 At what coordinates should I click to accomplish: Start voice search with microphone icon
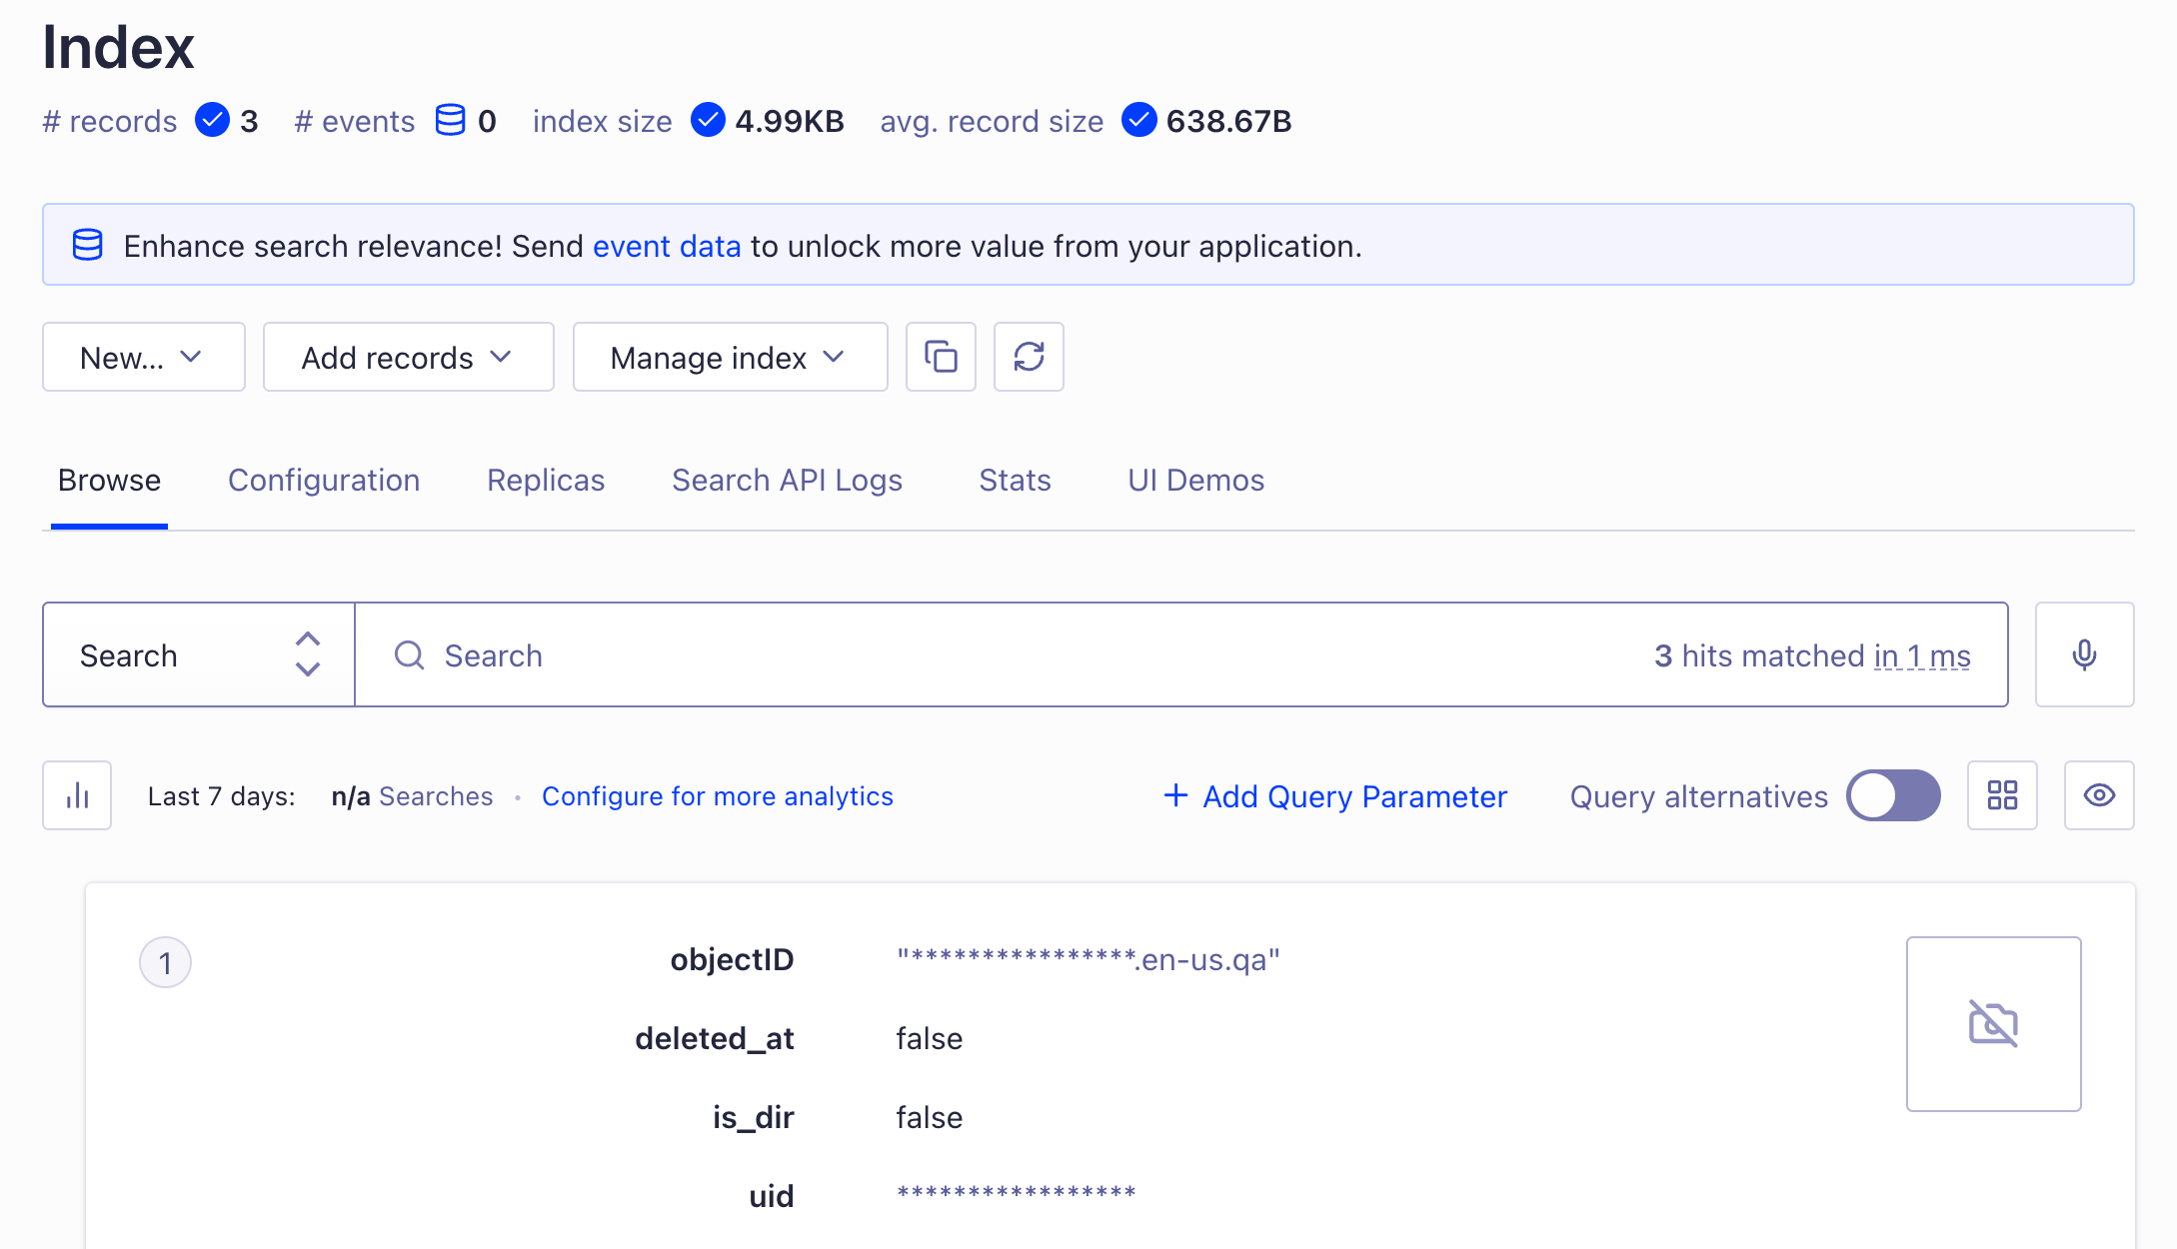[x=2084, y=654]
